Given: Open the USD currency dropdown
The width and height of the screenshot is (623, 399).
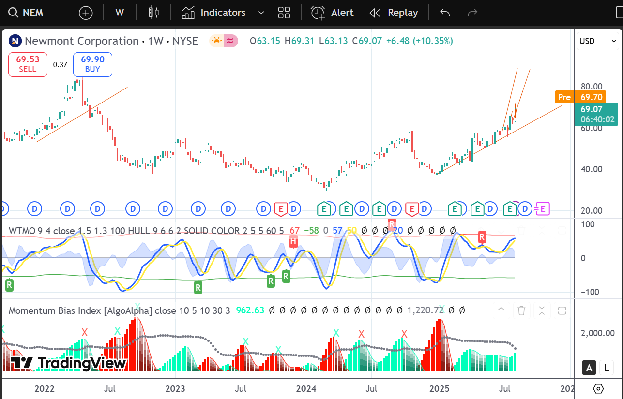Looking at the screenshot, I should coord(598,41).
